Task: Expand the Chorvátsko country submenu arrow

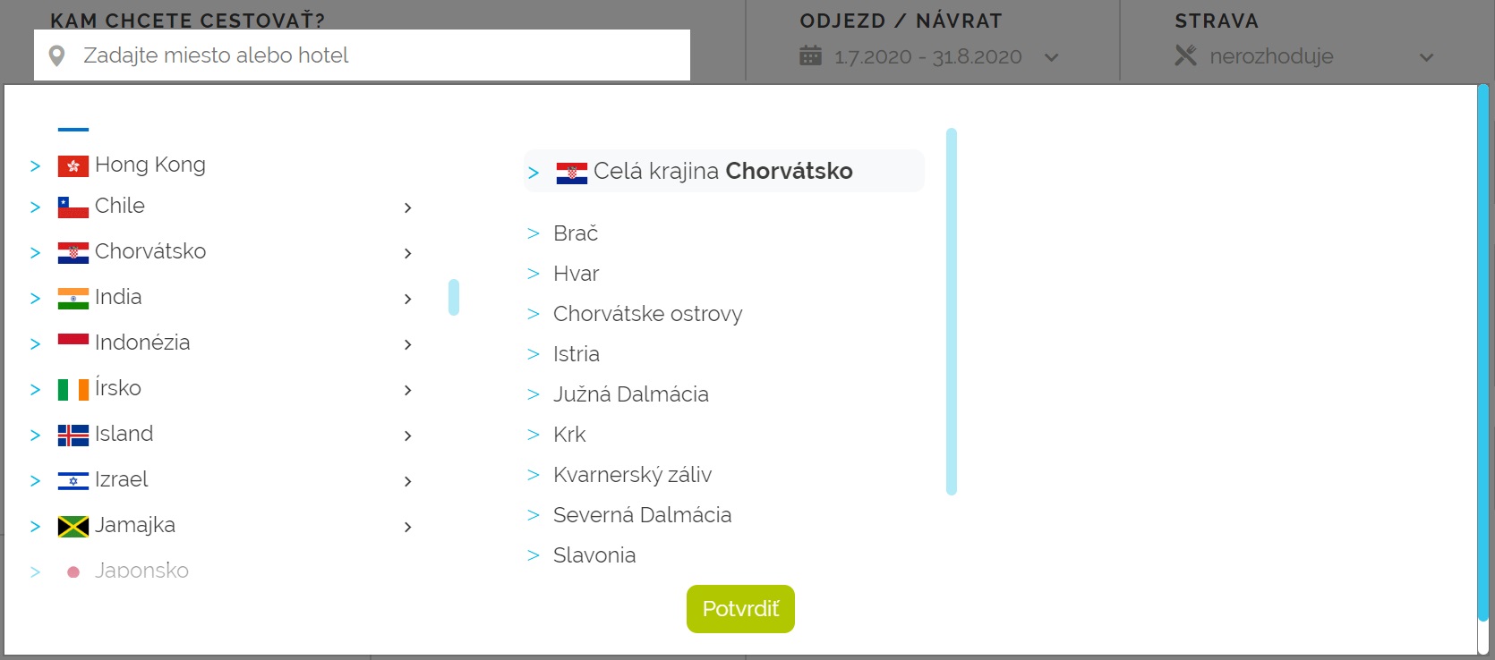Action: click(407, 253)
